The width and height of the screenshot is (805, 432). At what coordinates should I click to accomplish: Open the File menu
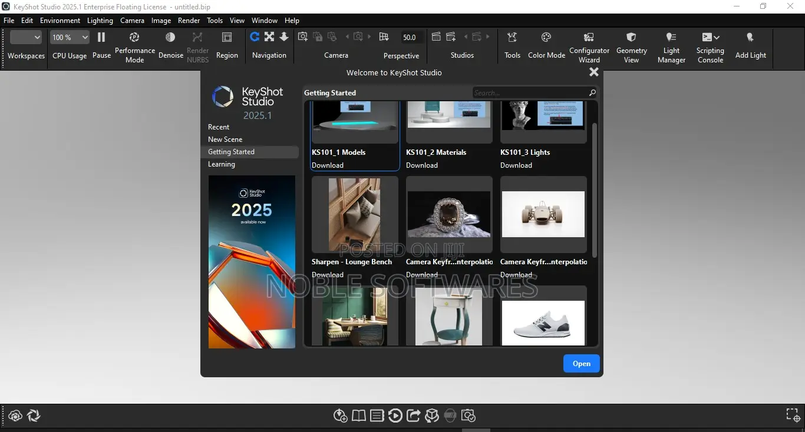[9, 20]
